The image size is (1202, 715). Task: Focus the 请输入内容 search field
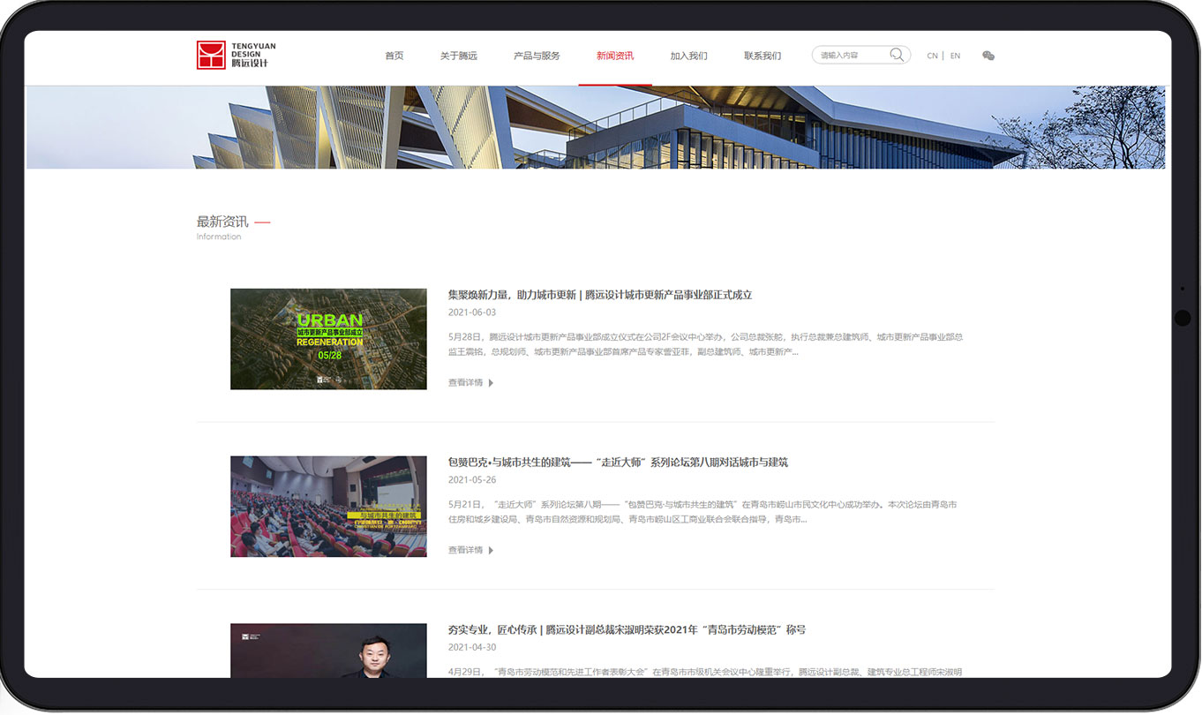pos(852,55)
